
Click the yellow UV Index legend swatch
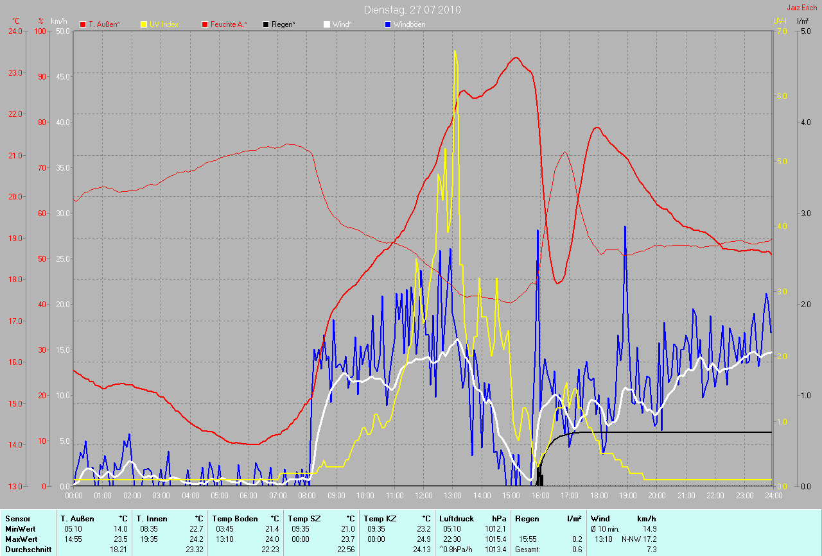(144, 24)
